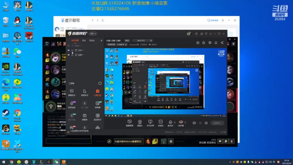The width and height of the screenshot is (293, 165).
Task: Click 修改 button next to stream title
Action: click(127, 40)
